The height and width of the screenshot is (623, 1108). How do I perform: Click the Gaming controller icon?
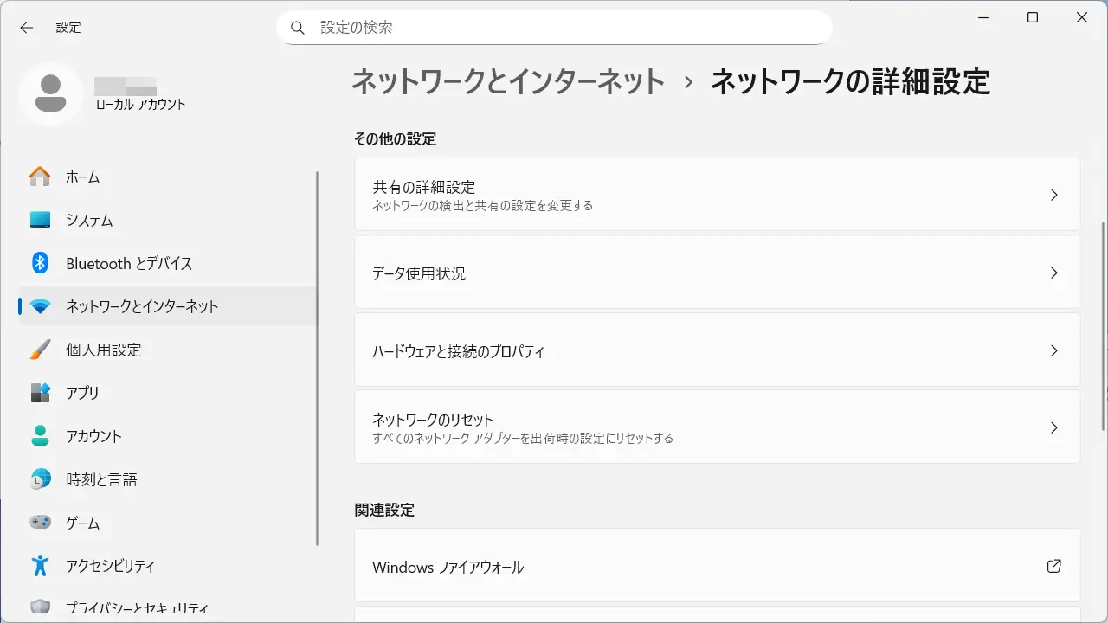click(x=40, y=523)
